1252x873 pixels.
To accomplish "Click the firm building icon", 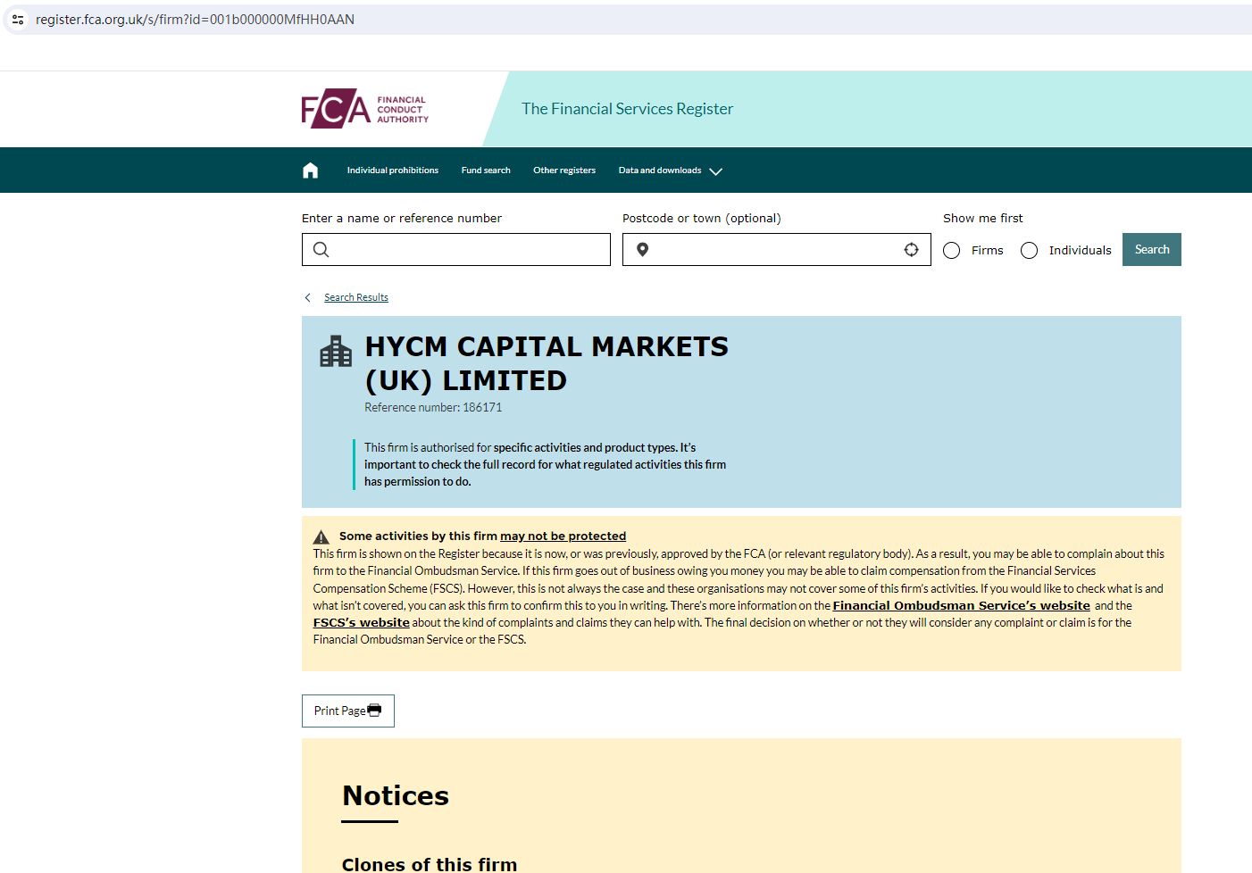I will (336, 352).
